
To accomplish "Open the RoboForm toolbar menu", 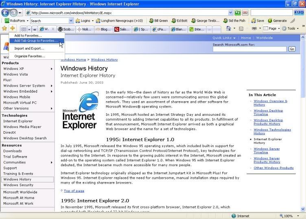I will point(17,21).
